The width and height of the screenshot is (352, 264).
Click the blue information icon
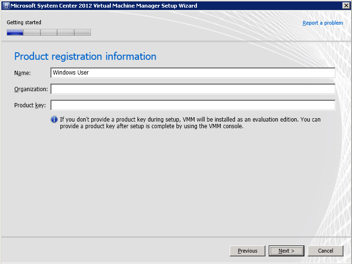tap(54, 120)
